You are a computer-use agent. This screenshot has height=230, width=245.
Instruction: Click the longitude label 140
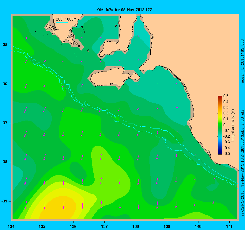(x=198, y=226)
